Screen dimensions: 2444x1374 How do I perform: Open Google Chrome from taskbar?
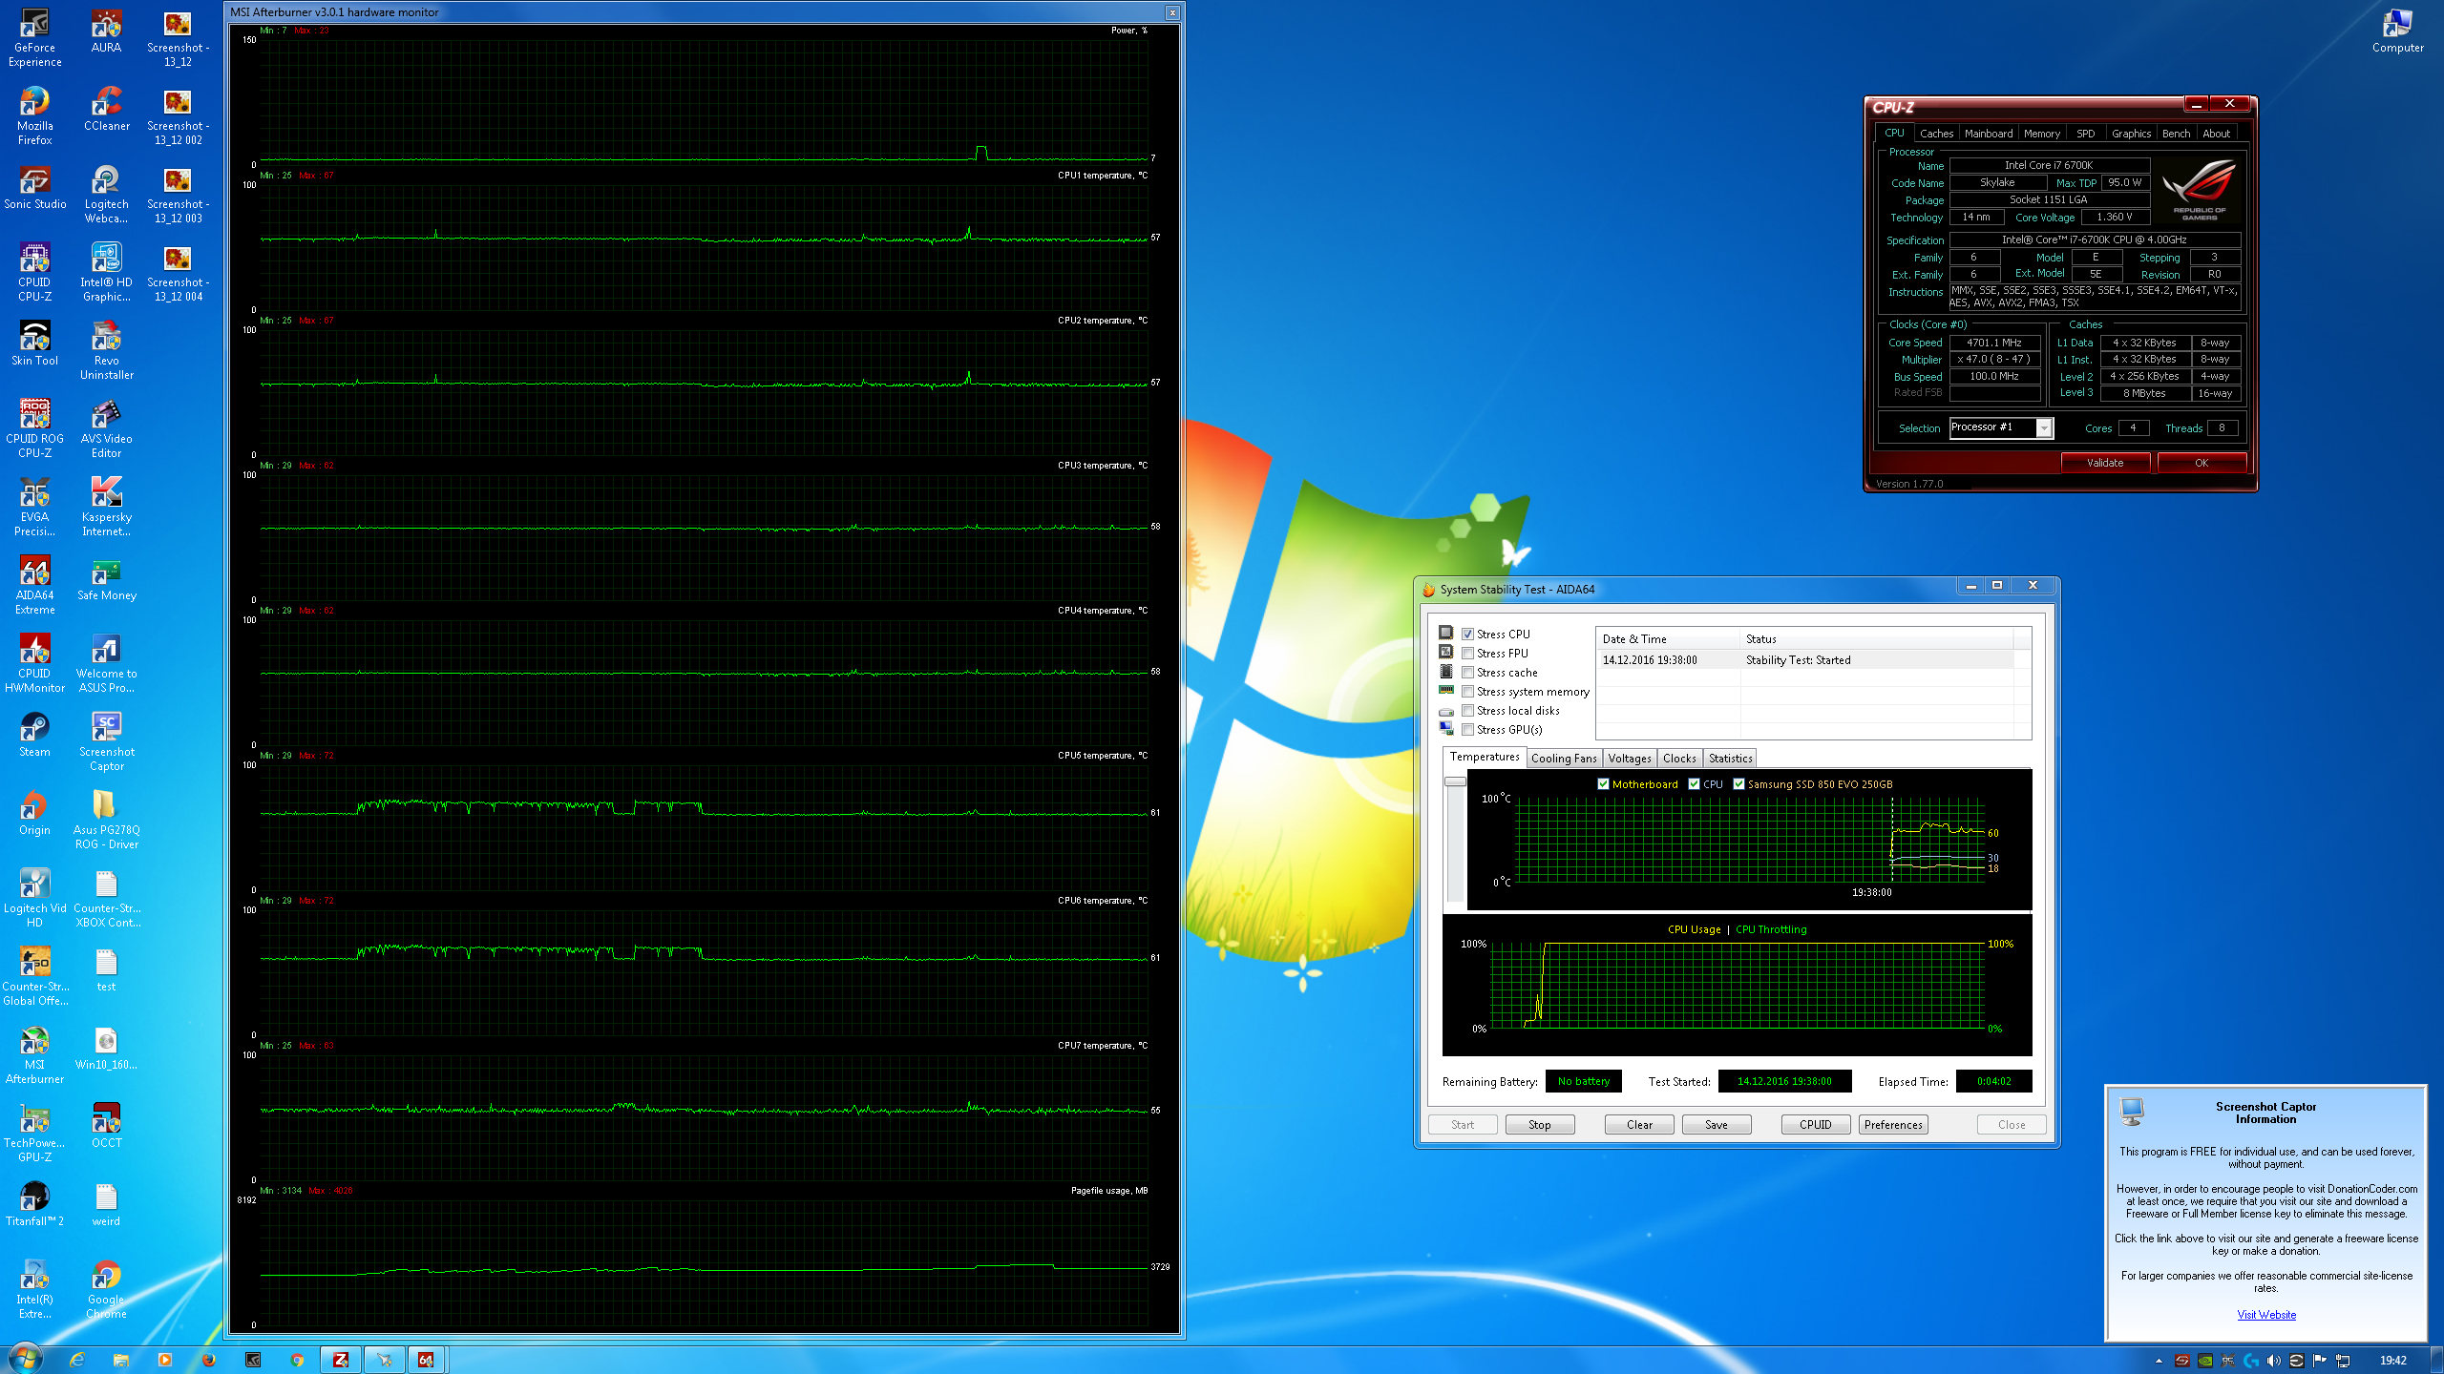pyautogui.click(x=297, y=1360)
